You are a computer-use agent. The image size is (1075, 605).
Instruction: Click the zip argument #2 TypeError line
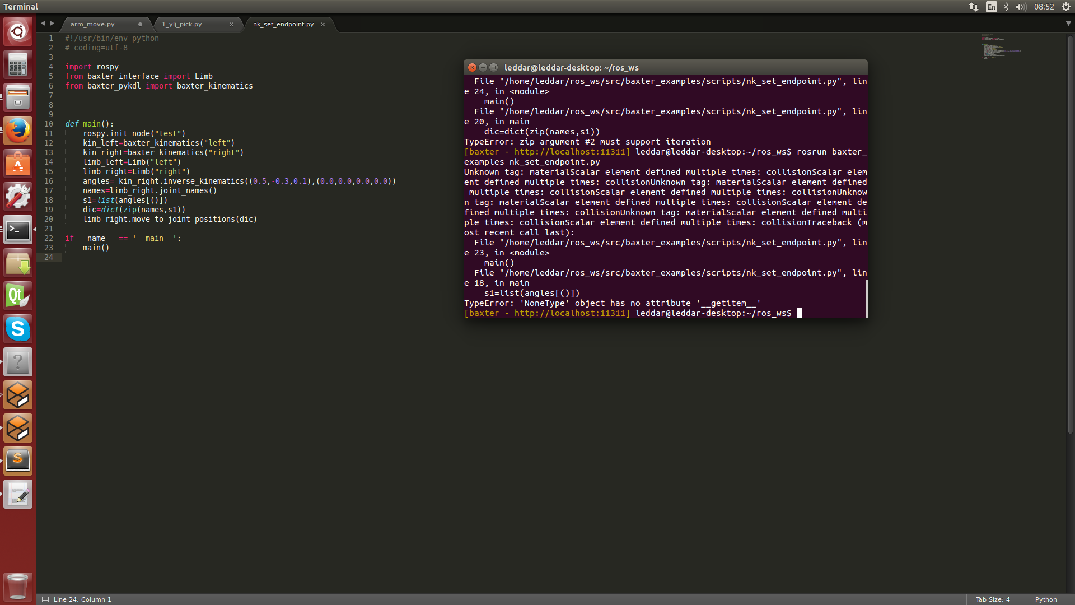tap(587, 142)
